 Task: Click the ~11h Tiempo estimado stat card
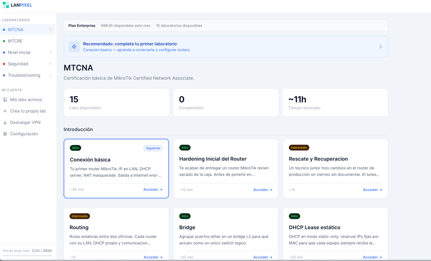tap(335, 102)
